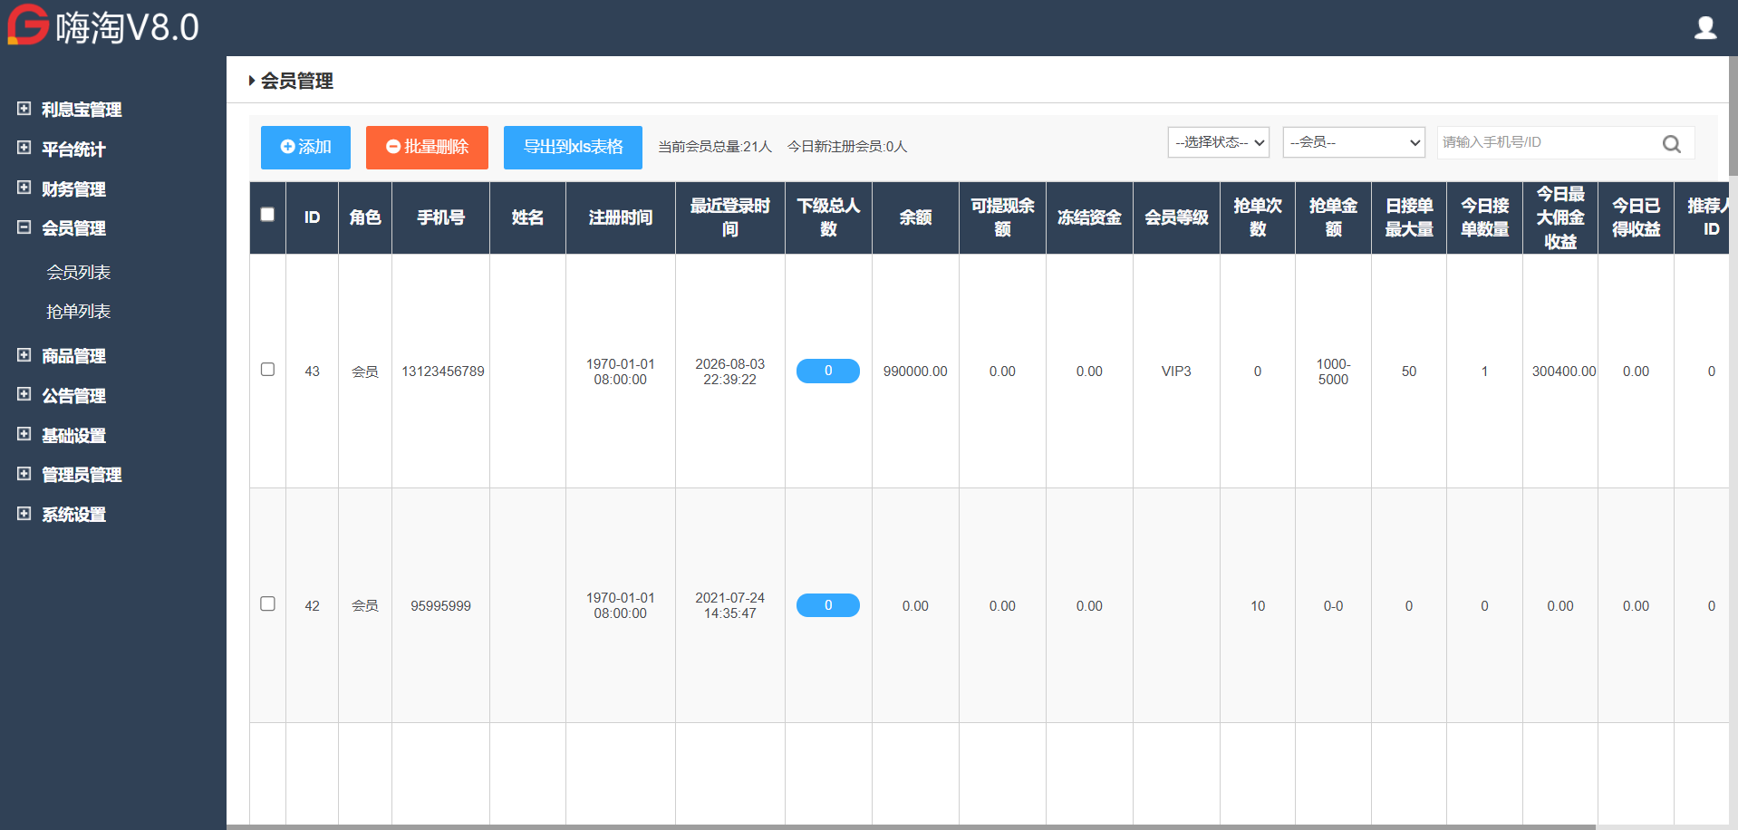
Task: Click the 抢单次数 column header
Action: [1258, 217]
